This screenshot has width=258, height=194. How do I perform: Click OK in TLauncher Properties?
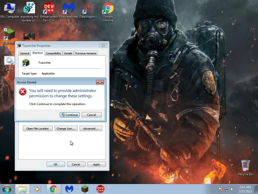(56, 164)
